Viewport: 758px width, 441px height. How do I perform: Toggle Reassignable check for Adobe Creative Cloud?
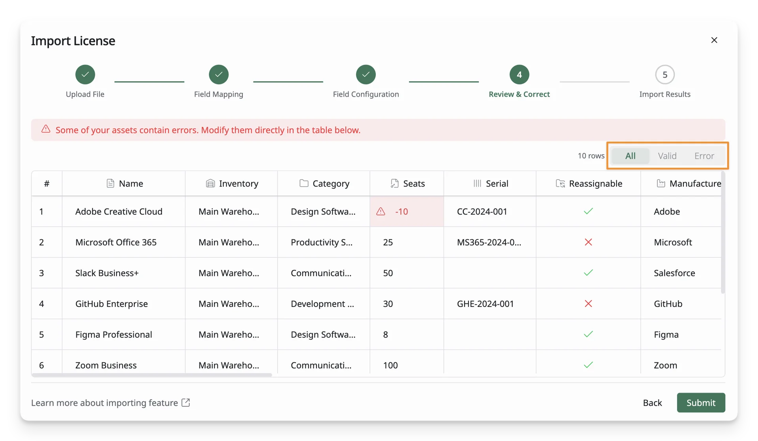coord(588,211)
